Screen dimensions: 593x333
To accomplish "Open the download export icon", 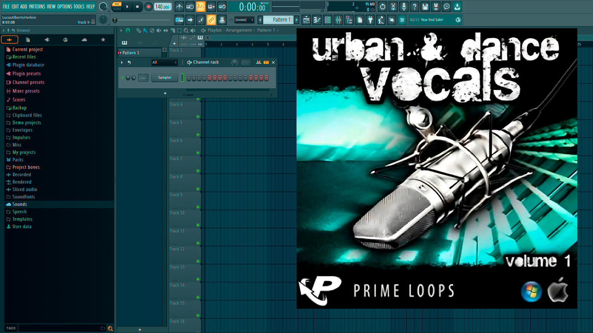I will click(x=457, y=7).
